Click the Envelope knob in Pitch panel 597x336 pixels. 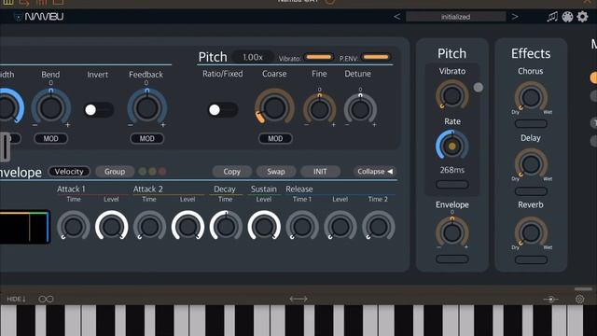coord(451,232)
